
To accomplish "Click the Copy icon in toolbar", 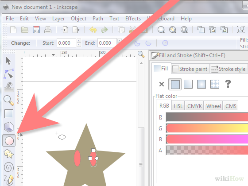I will (x=121, y=30).
